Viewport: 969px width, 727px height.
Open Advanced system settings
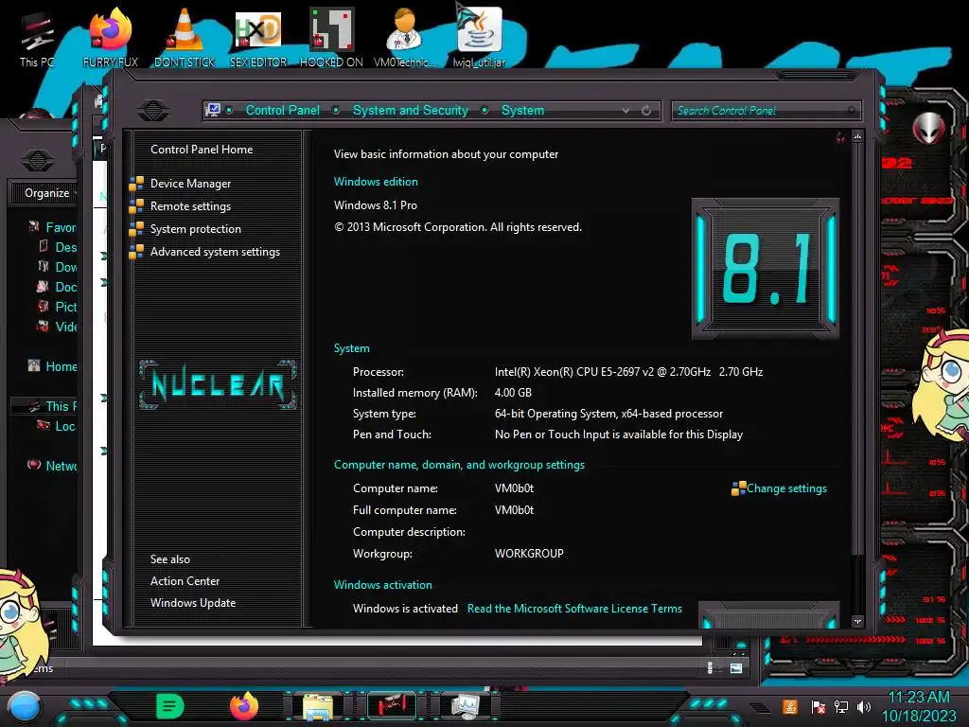pyautogui.click(x=215, y=252)
